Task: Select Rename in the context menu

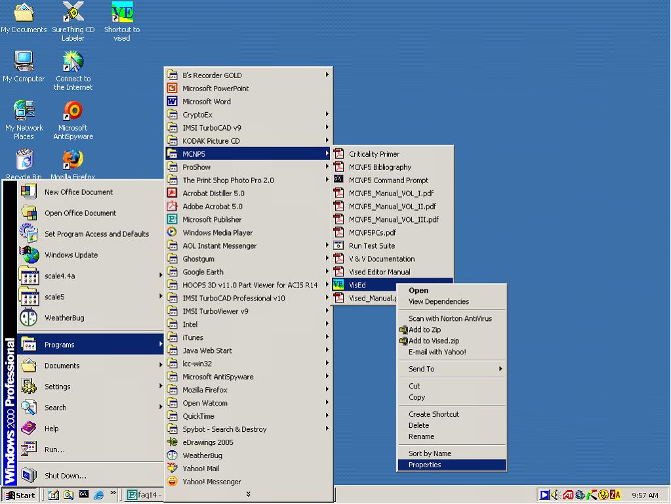Action: click(x=451, y=436)
